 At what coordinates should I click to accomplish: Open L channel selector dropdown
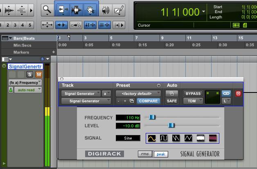coord(226,101)
